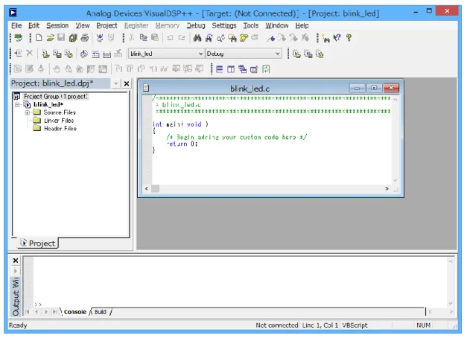
Task: Select the Project Group root node
Action: [51, 96]
